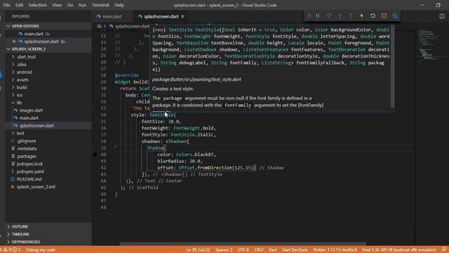The height and width of the screenshot is (253, 449).
Task: Close splashscreen.dart in Open Editors
Action: [14, 41]
